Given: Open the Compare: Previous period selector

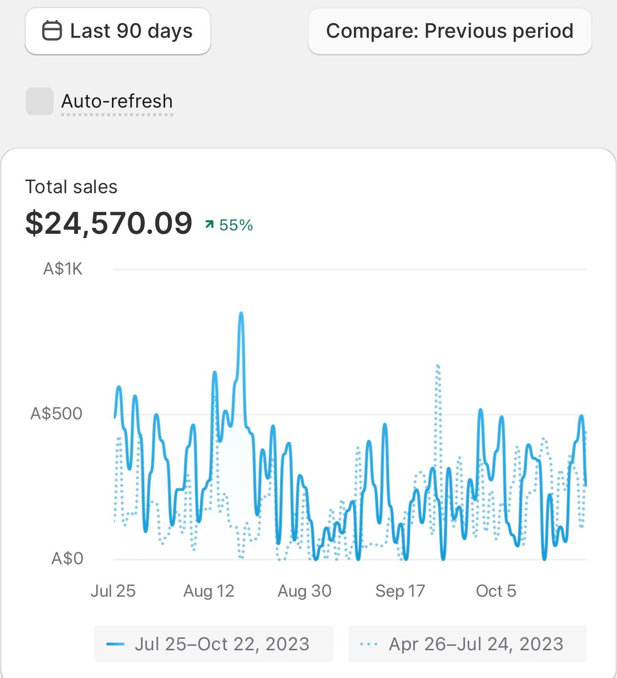Looking at the screenshot, I should 450,31.
